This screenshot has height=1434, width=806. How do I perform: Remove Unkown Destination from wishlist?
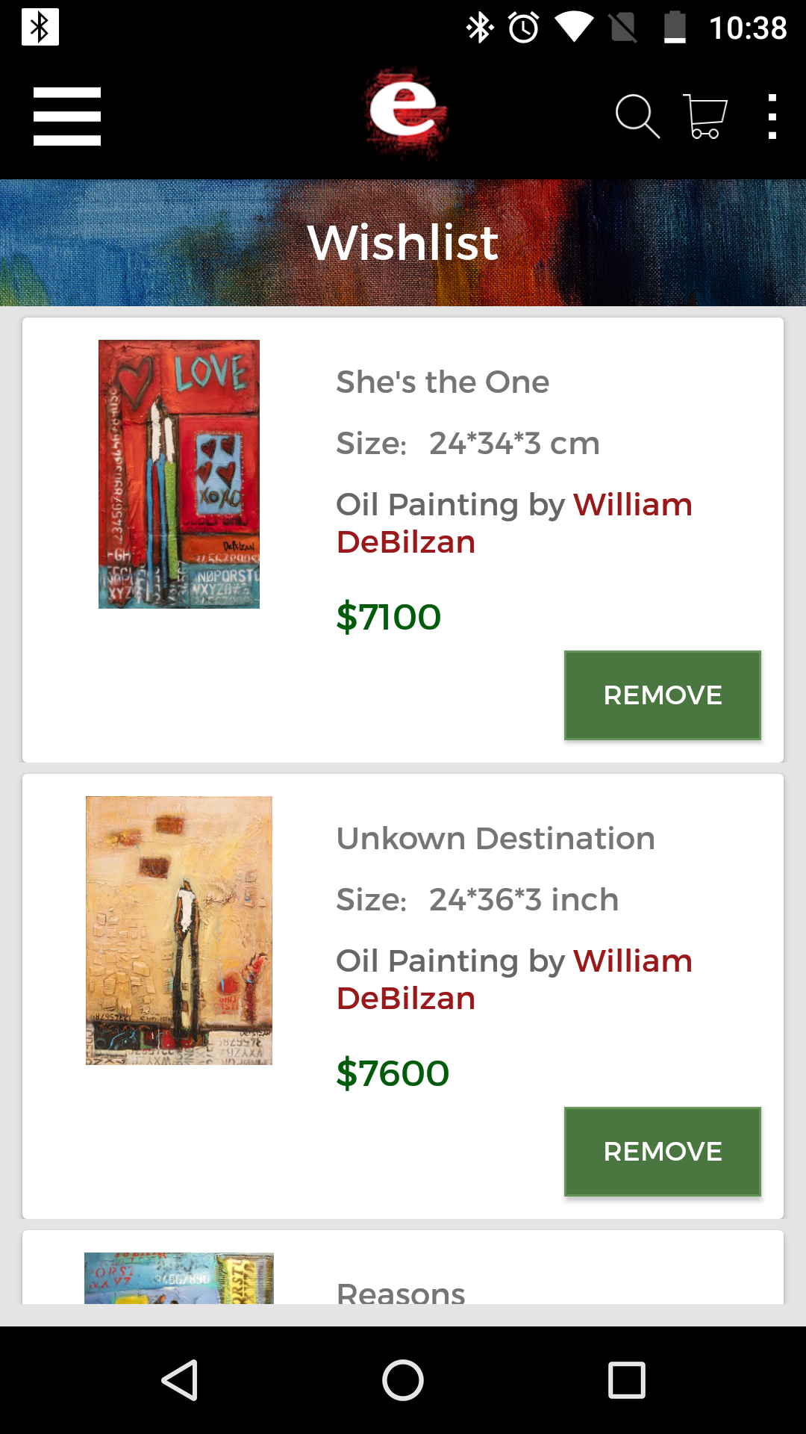click(662, 1152)
